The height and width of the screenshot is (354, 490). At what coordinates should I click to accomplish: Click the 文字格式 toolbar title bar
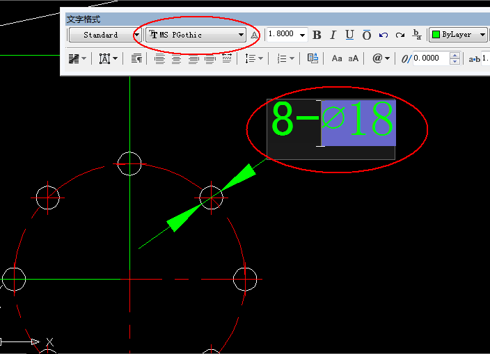click(x=278, y=19)
